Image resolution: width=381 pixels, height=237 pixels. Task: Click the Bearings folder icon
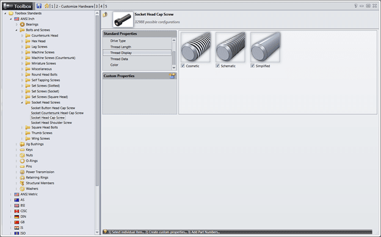[23, 24]
